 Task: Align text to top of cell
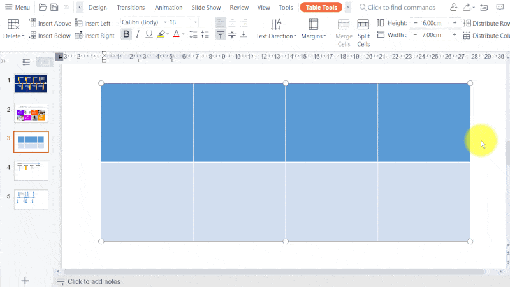(220, 34)
